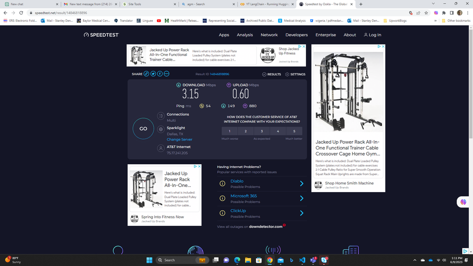Click taskbar Search box
This screenshot has width=473, height=266.
(x=182, y=260)
